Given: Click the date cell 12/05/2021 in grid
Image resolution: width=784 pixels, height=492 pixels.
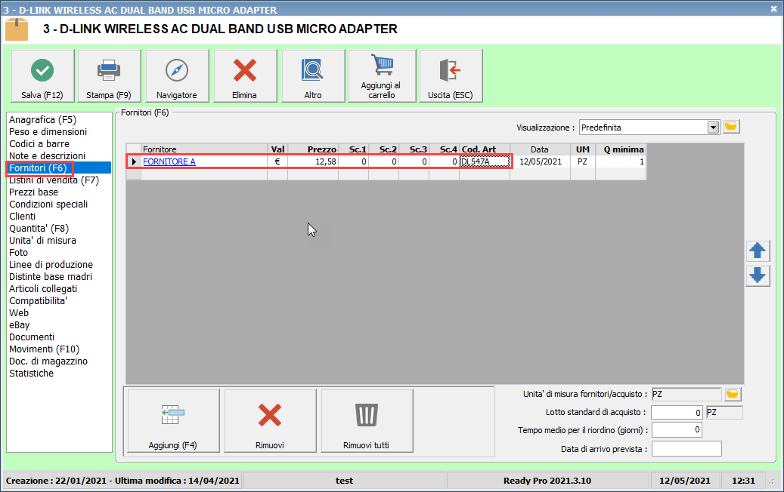Looking at the screenshot, I should (x=541, y=161).
